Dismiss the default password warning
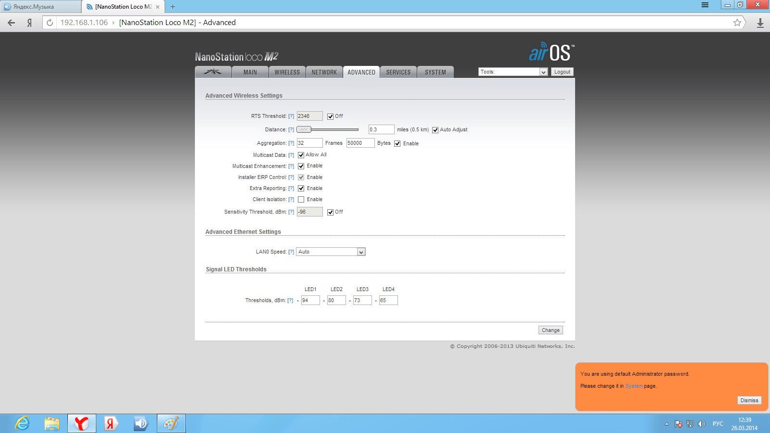Screen dimensions: 770x433 click(x=749, y=400)
